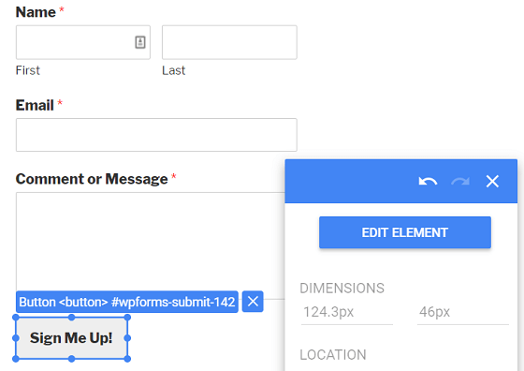Click inside the Email input field
The width and height of the screenshot is (524, 371).
pos(156,135)
